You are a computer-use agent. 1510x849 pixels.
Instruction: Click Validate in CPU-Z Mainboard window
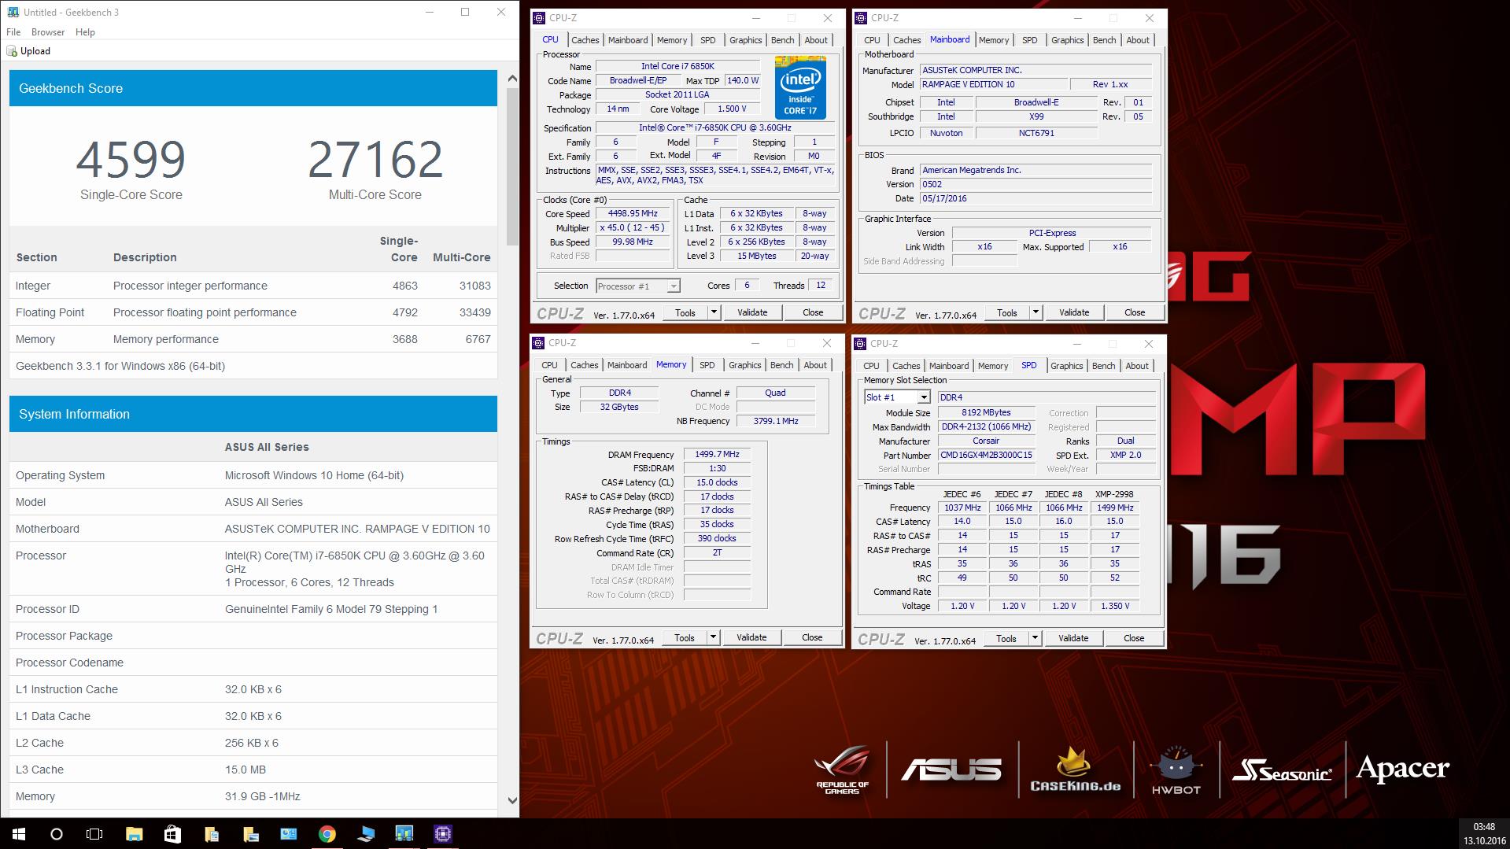(x=1074, y=312)
